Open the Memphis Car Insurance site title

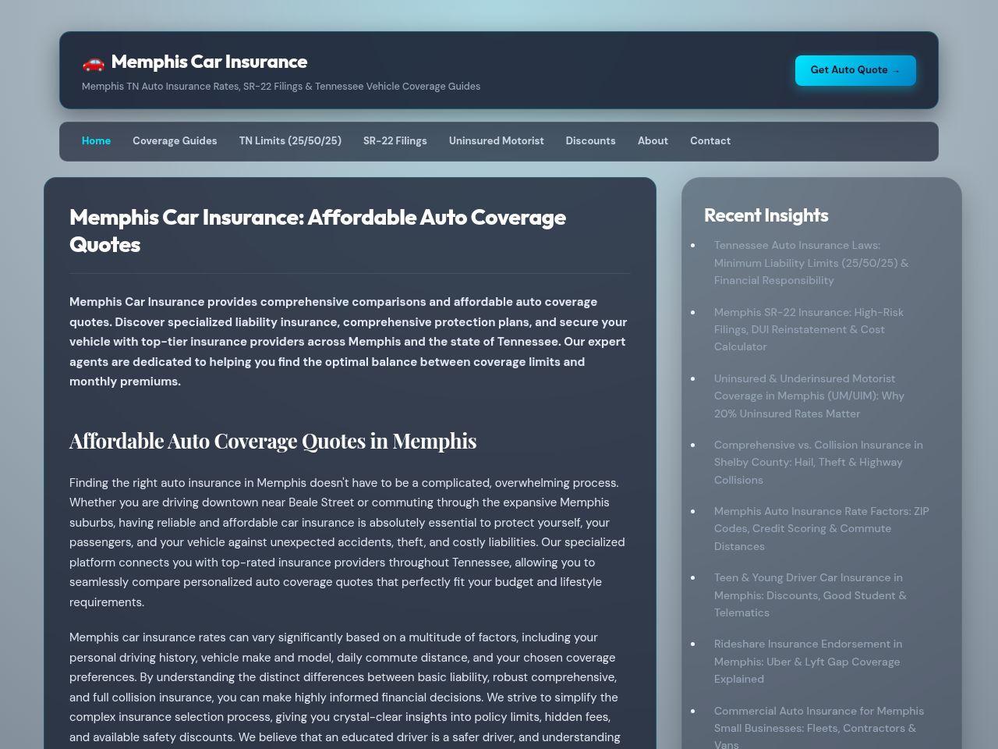(x=209, y=62)
